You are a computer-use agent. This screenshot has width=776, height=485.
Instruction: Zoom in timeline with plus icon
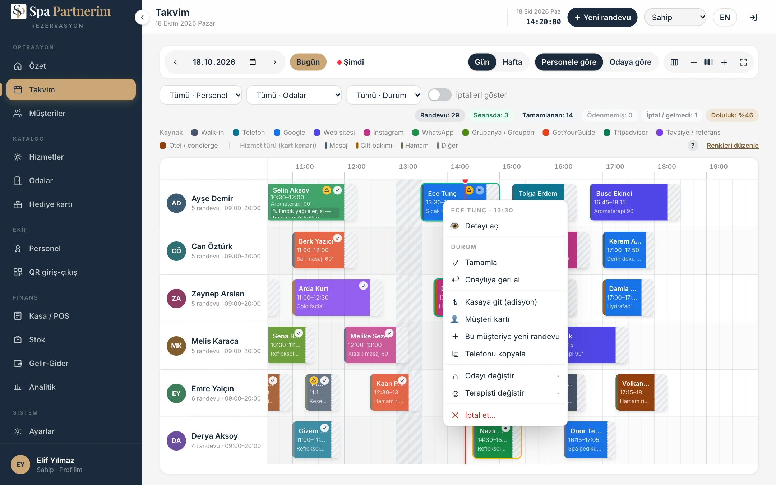click(x=724, y=62)
